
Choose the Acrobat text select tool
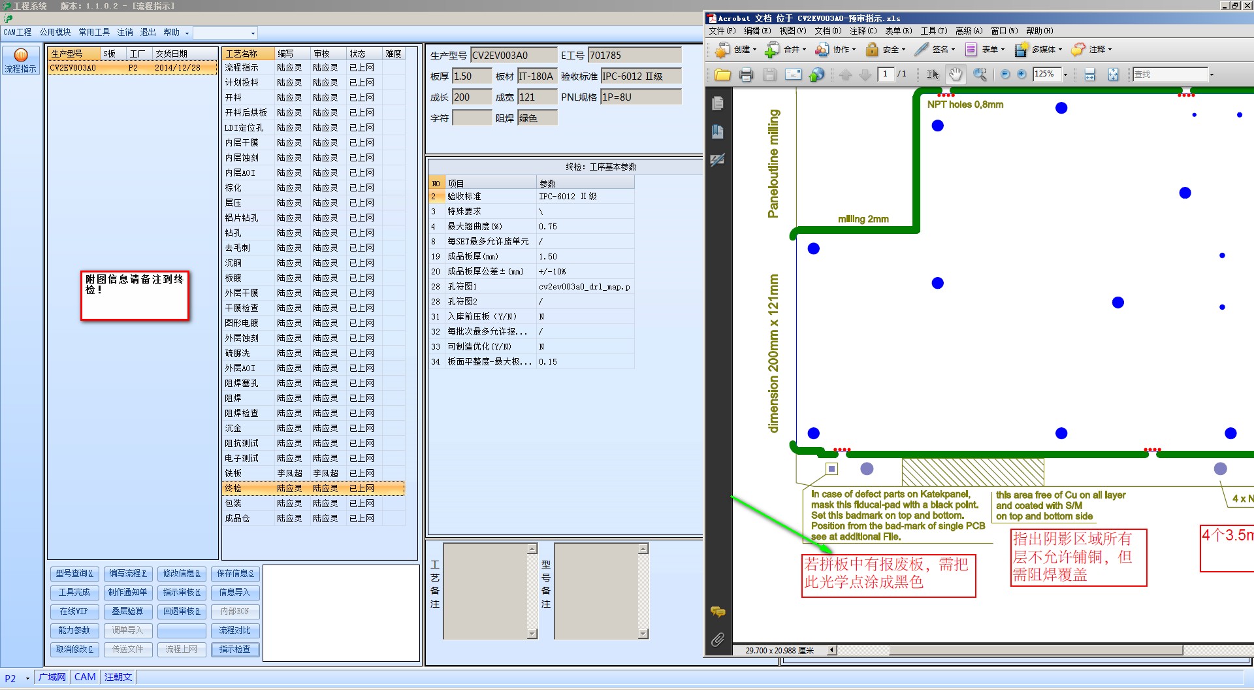click(x=933, y=74)
